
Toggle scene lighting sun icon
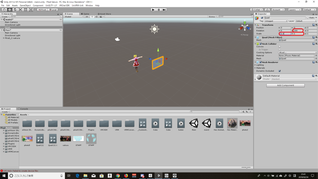coord(92,17)
